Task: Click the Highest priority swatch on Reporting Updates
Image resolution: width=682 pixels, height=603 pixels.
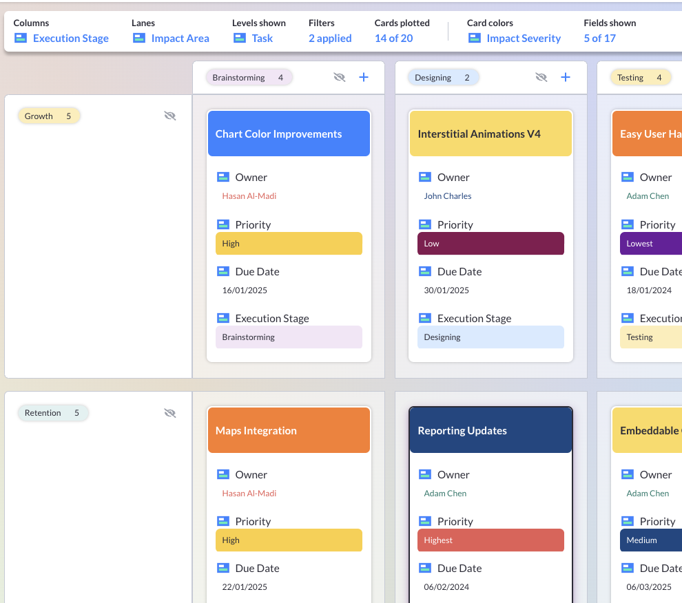Action: point(490,540)
